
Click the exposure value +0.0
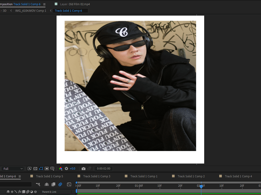pyautogui.click(x=73, y=168)
